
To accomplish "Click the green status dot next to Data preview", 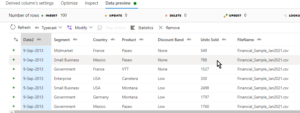I will (x=135, y=3).
